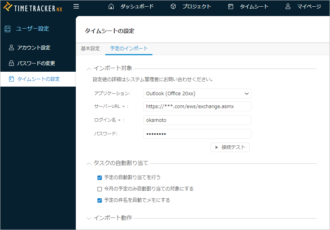Click the timesheet calendar icon in top bar

point(231,7)
